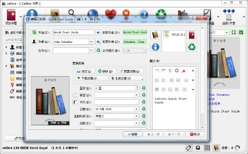This screenshot has width=248, height=154.
Task: Open the tag editor icon
Action: tap(76, 95)
